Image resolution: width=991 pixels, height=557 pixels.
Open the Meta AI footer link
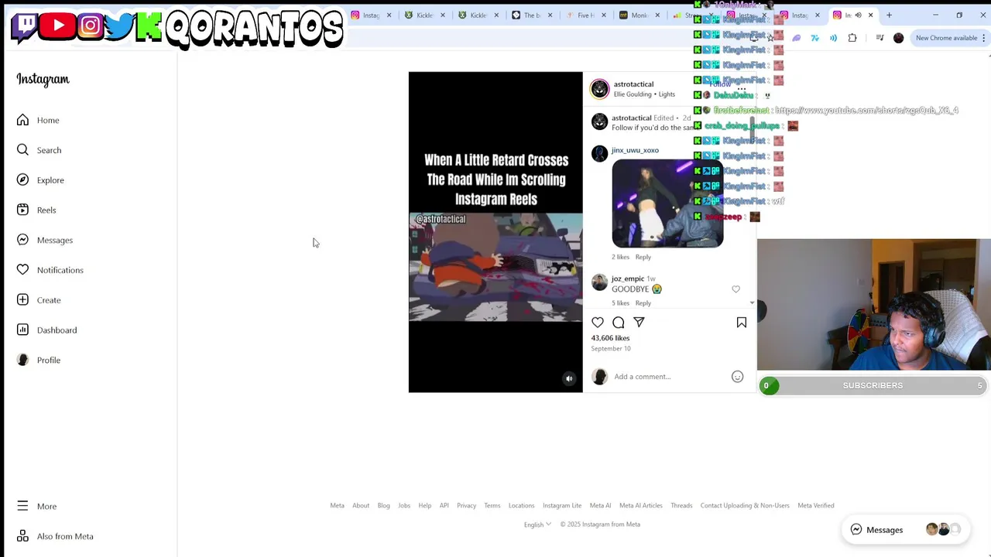pyautogui.click(x=600, y=505)
